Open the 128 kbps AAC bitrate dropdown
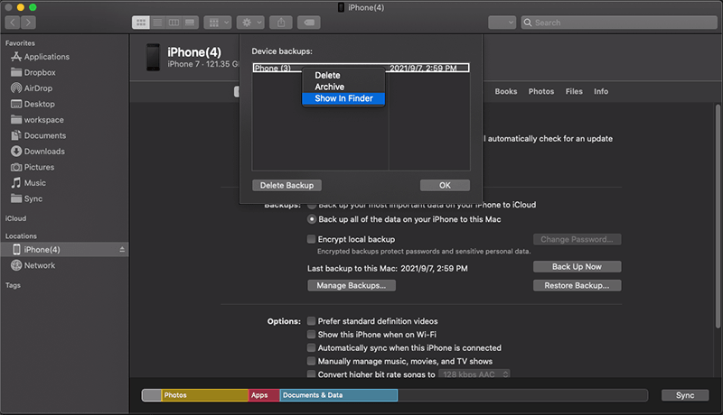 point(474,374)
